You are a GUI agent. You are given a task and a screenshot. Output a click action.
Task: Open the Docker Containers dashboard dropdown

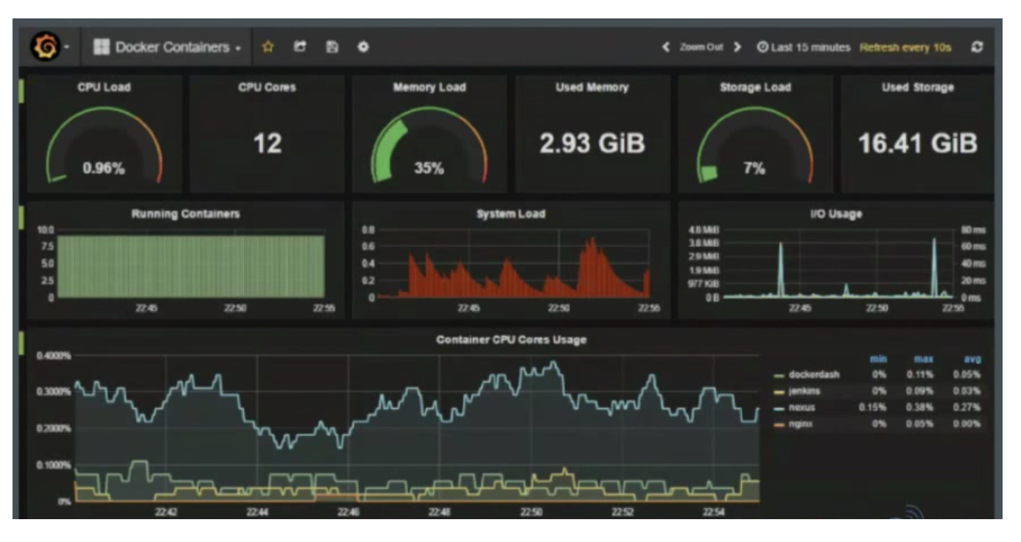168,47
